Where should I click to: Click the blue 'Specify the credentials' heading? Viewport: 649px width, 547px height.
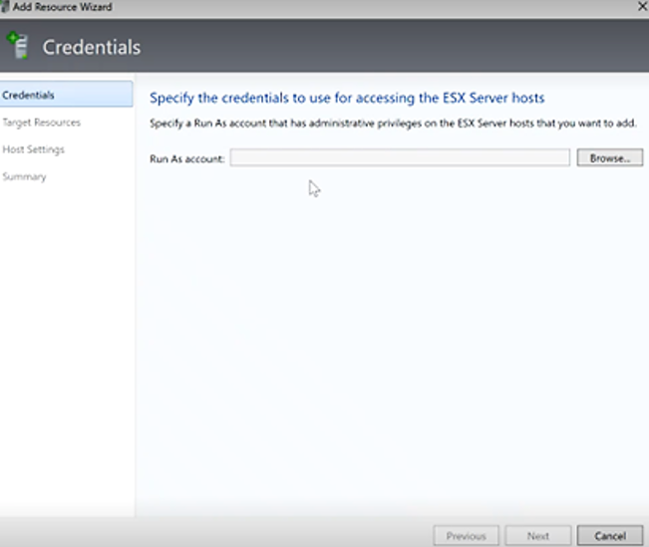click(346, 99)
